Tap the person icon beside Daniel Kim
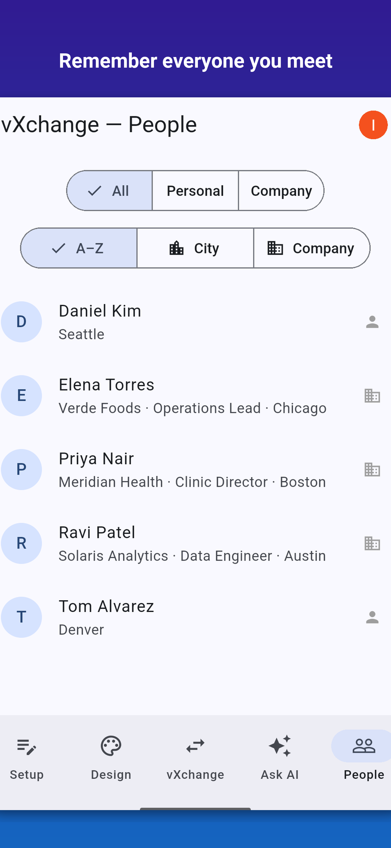Screen dimensions: 391x848 372,321
